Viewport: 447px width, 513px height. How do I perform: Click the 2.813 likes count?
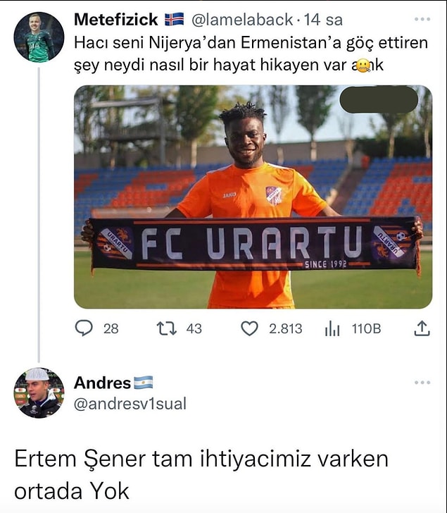point(286,329)
